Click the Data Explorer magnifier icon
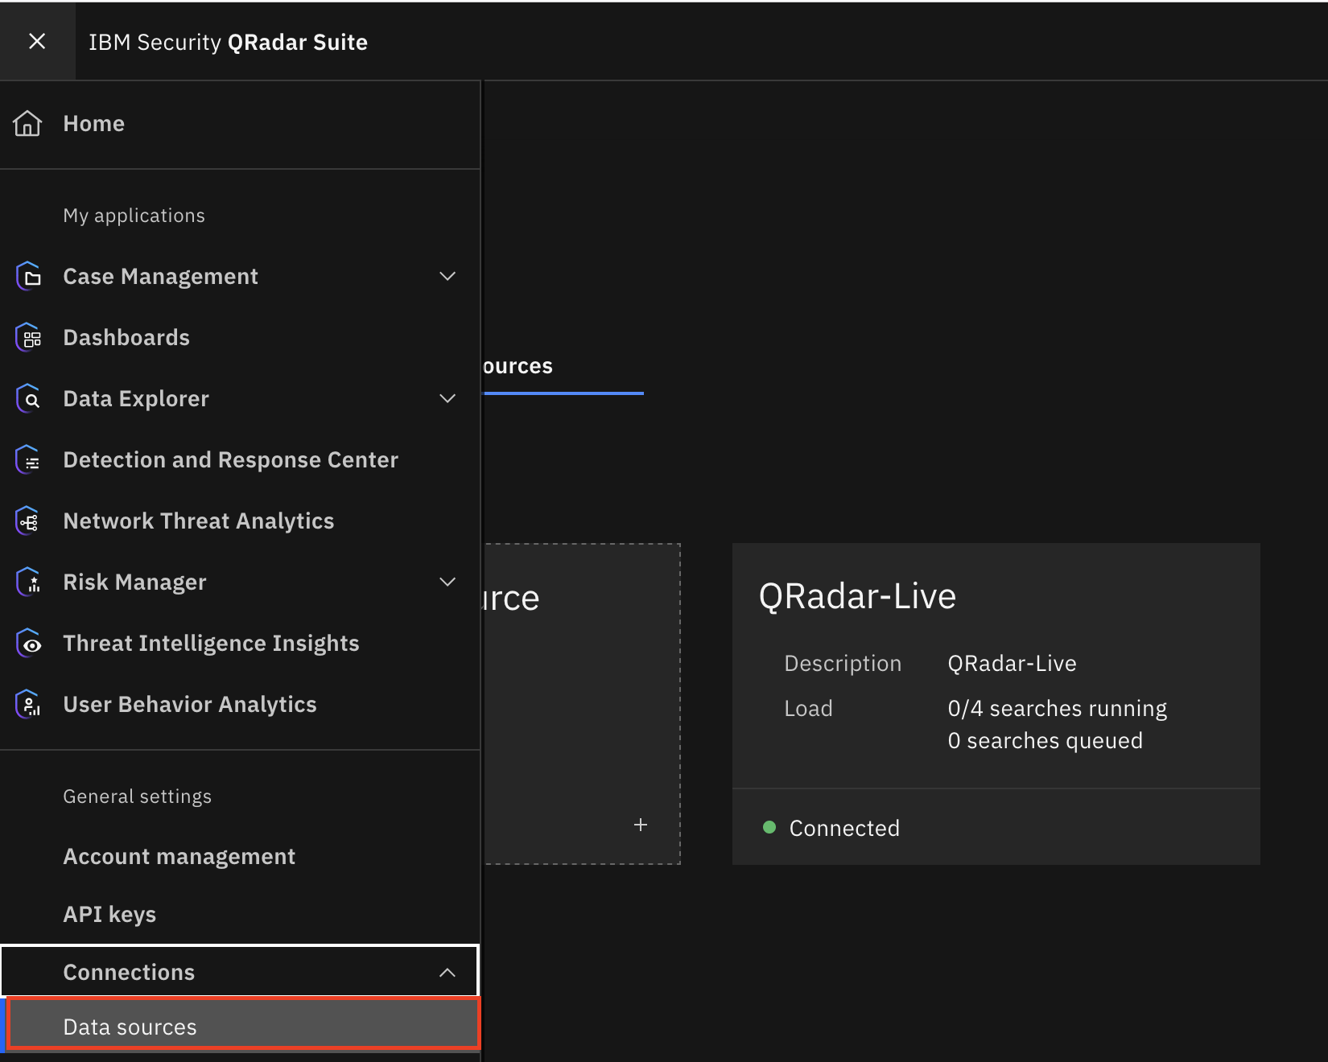Viewport: 1328px width, 1062px height. tap(28, 398)
